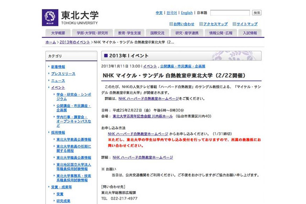
Task: Open 新着情報 in the category sidebar
Action: coord(58,67)
